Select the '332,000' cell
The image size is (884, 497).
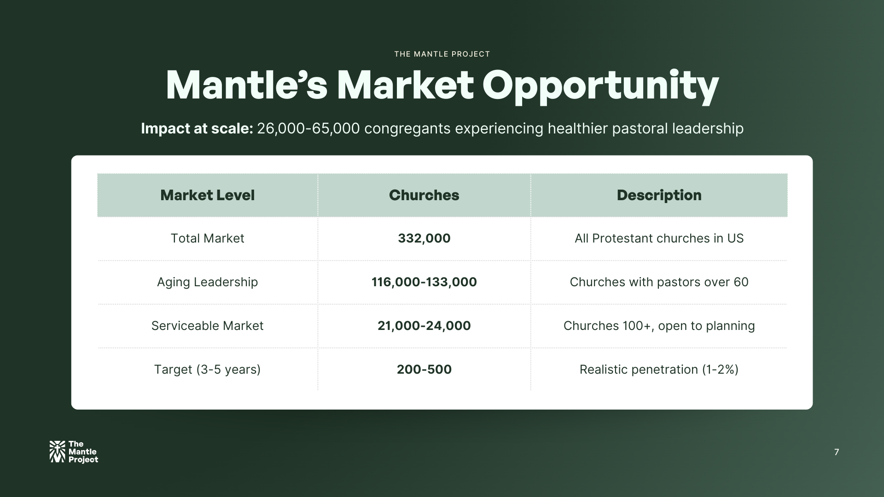pyautogui.click(x=424, y=238)
